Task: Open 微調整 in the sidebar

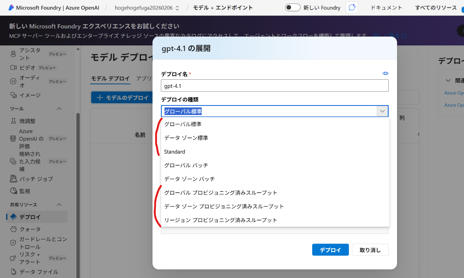Action: (x=28, y=121)
